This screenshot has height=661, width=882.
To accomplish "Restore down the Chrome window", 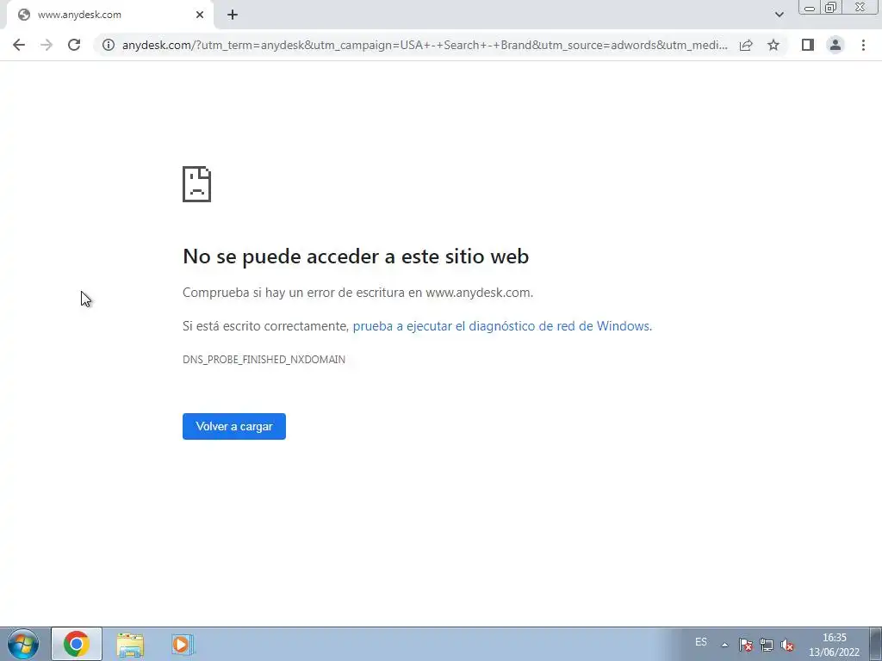I will 831,8.
